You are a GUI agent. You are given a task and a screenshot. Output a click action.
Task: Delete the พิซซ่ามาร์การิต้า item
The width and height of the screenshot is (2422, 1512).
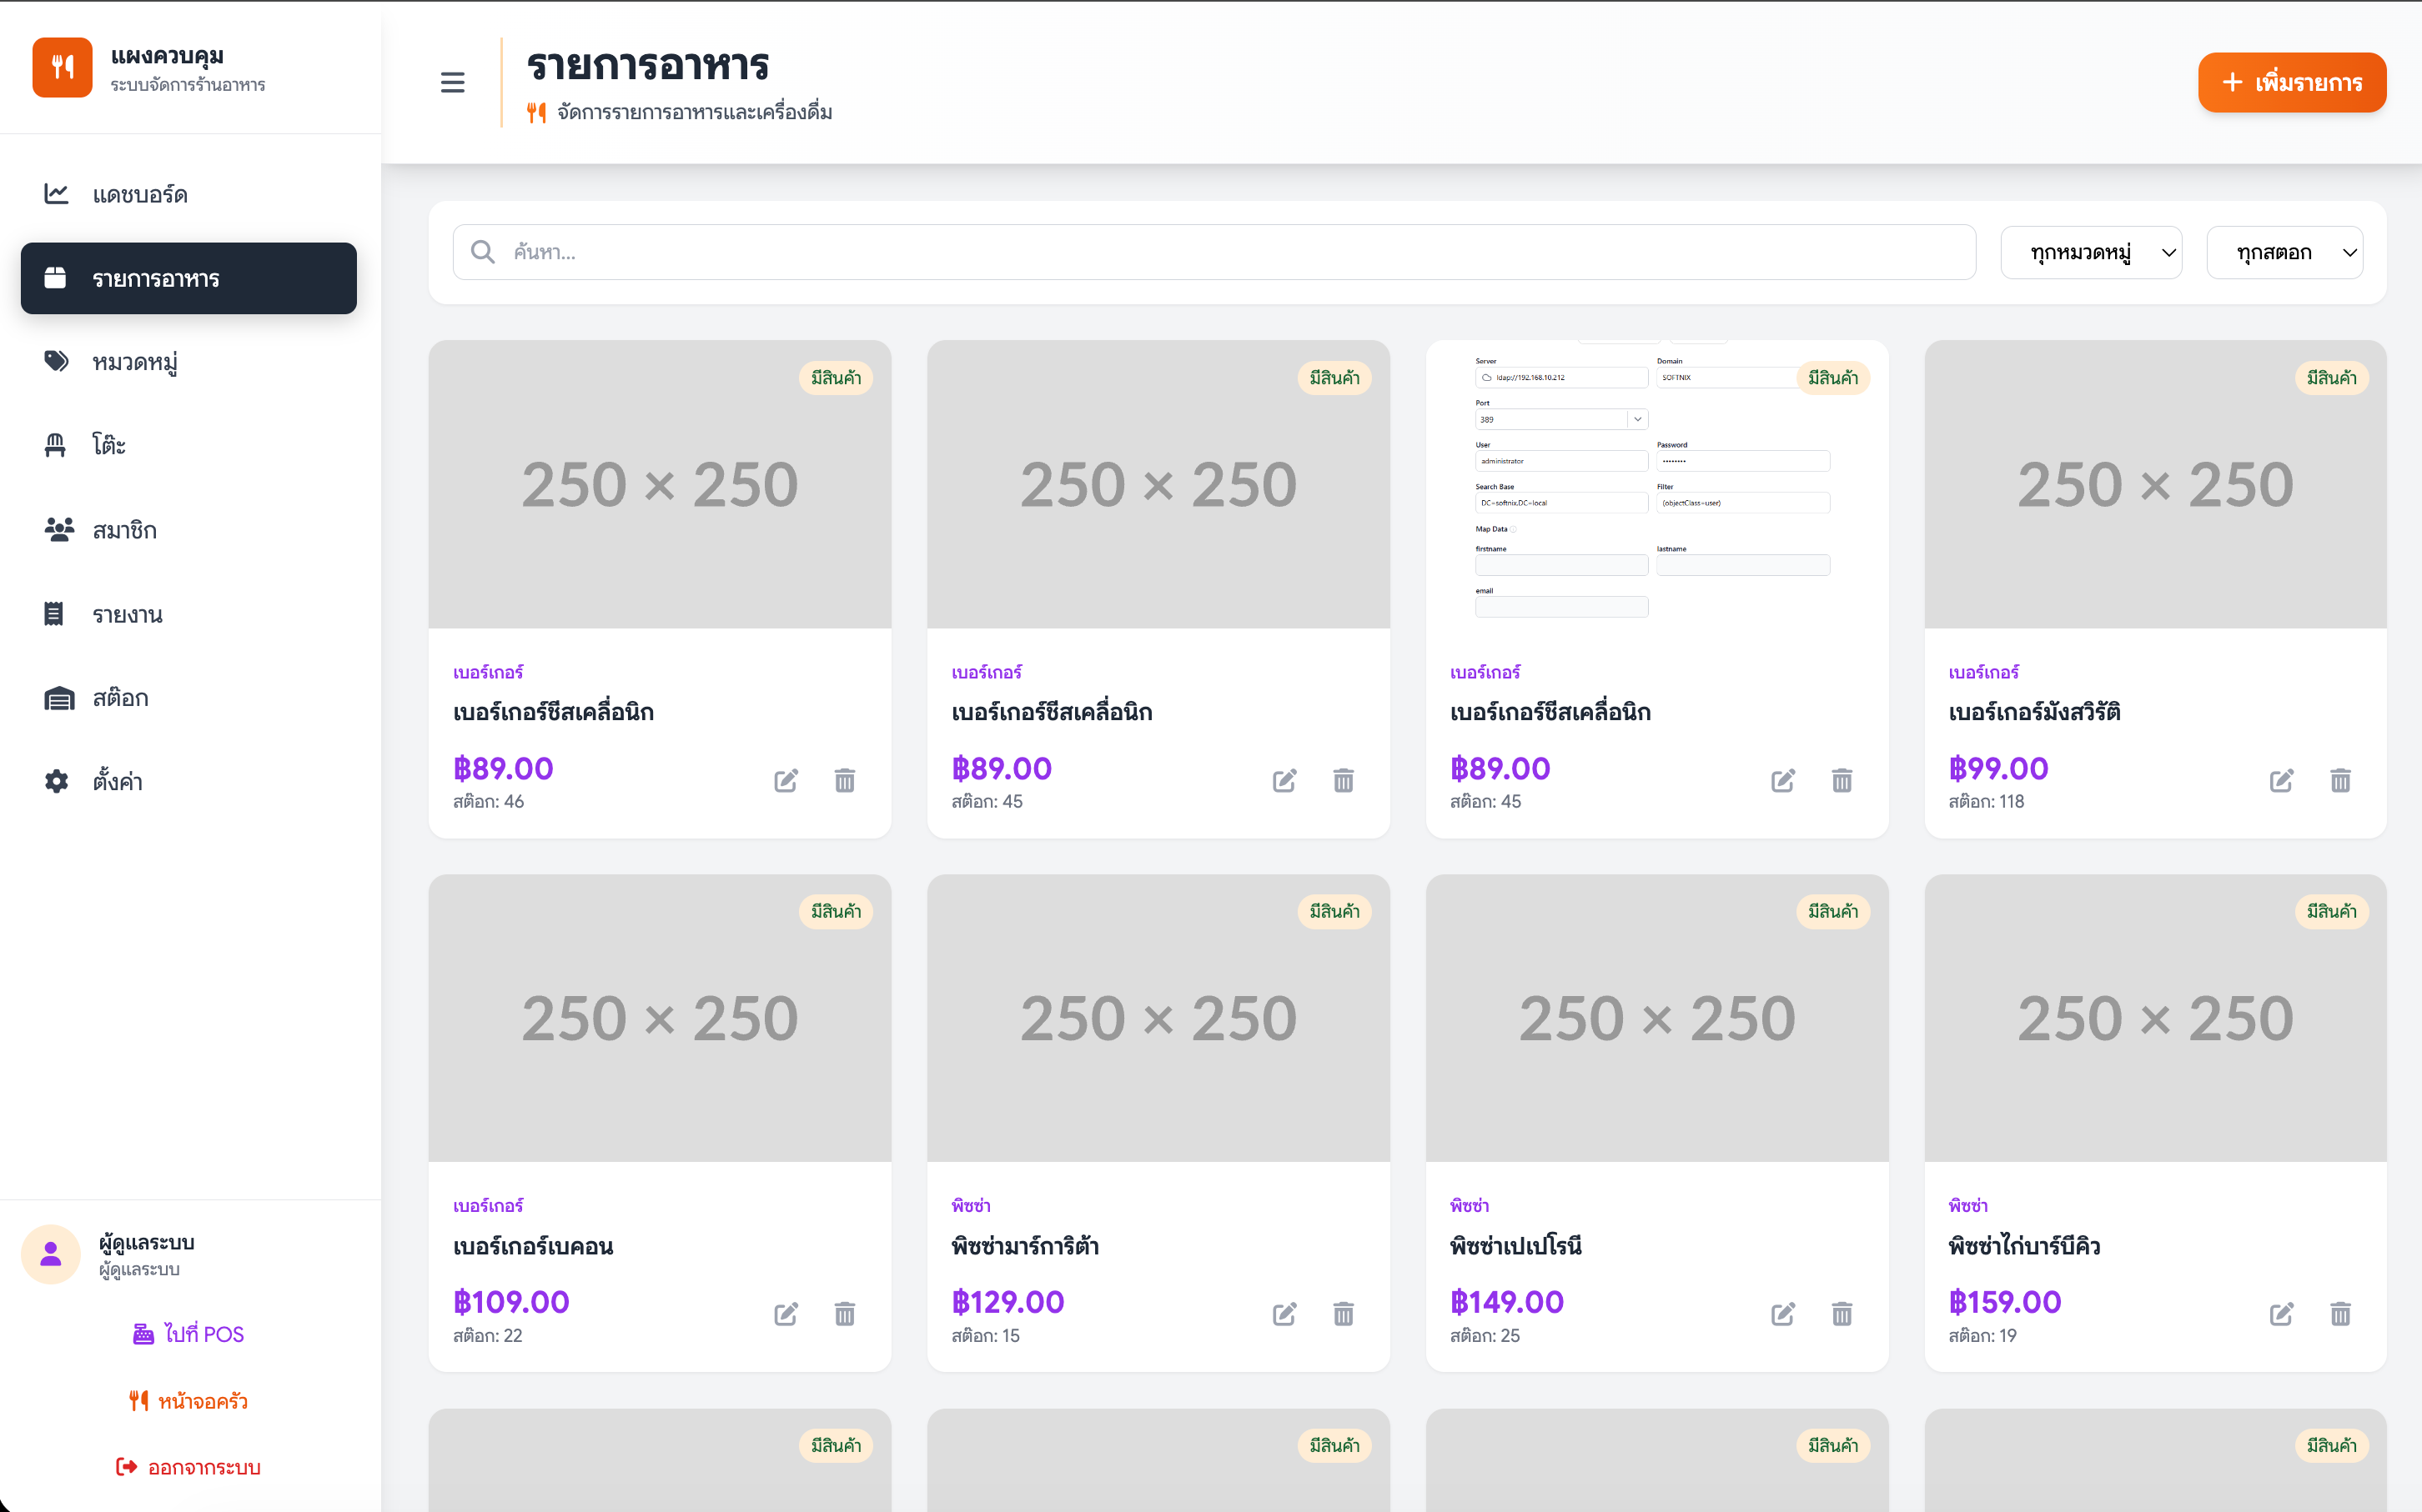click(1343, 1314)
